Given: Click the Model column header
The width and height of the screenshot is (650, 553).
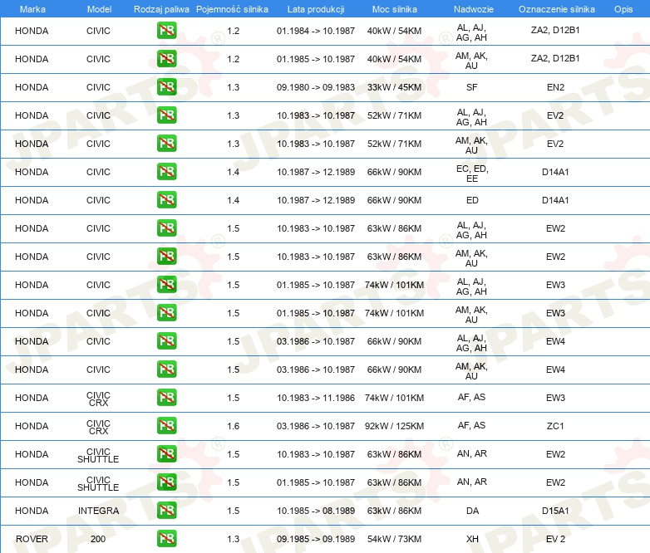Looking at the screenshot, I should (99, 9).
